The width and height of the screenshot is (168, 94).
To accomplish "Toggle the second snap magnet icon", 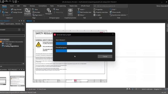I will [129, 89].
